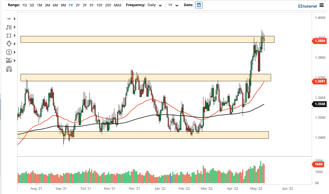The width and height of the screenshot is (329, 194).
Task: Select the rectangle shape drawing tool
Action: (8, 35)
